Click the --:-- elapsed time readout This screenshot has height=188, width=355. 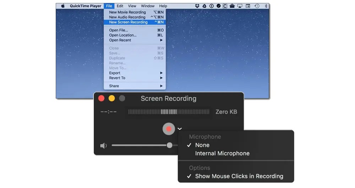[x=108, y=112]
